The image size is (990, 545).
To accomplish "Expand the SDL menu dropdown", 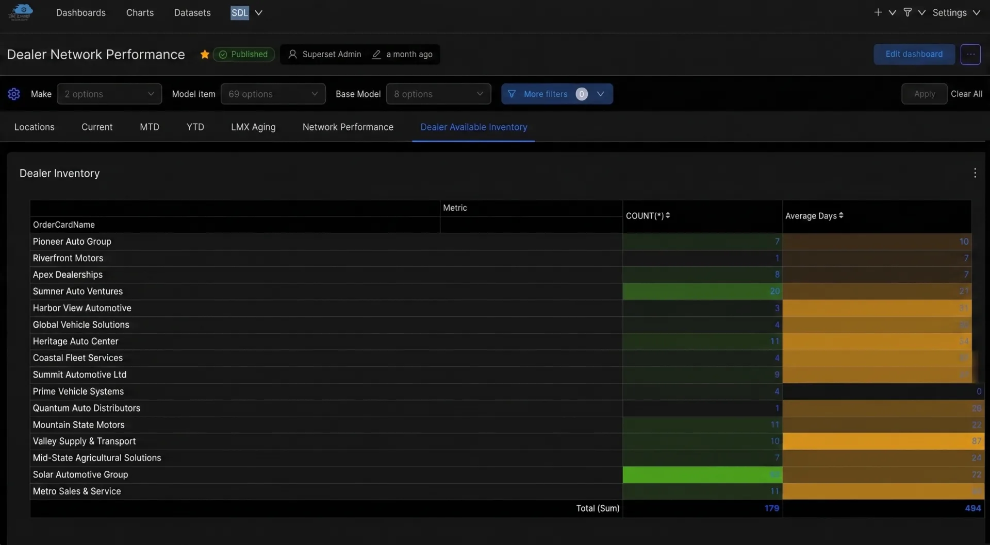I will pos(258,13).
